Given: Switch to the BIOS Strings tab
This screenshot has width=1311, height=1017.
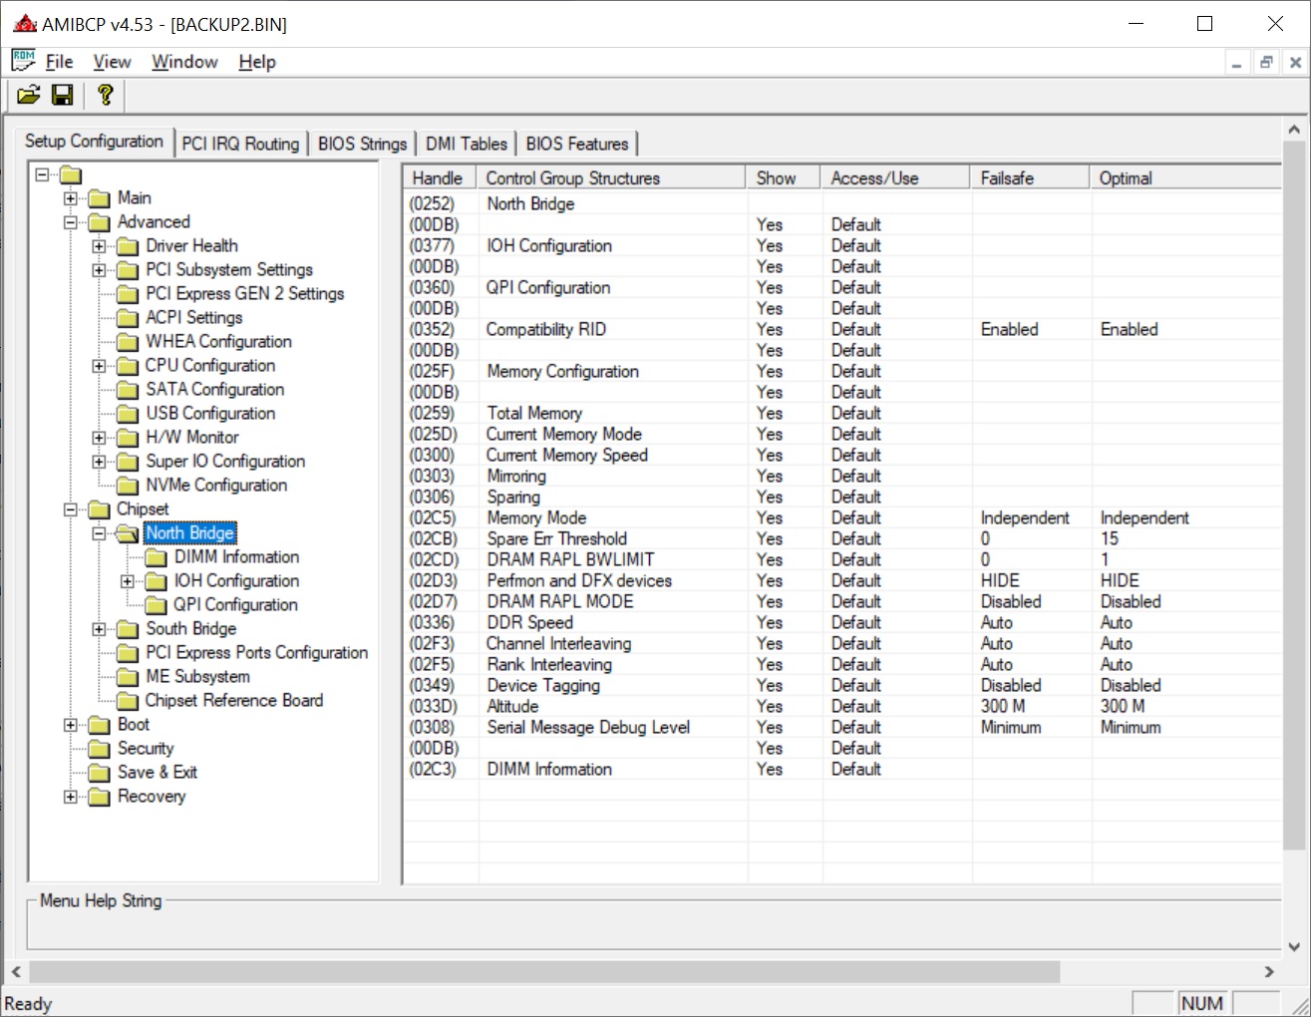Looking at the screenshot, I should (362, 144).
